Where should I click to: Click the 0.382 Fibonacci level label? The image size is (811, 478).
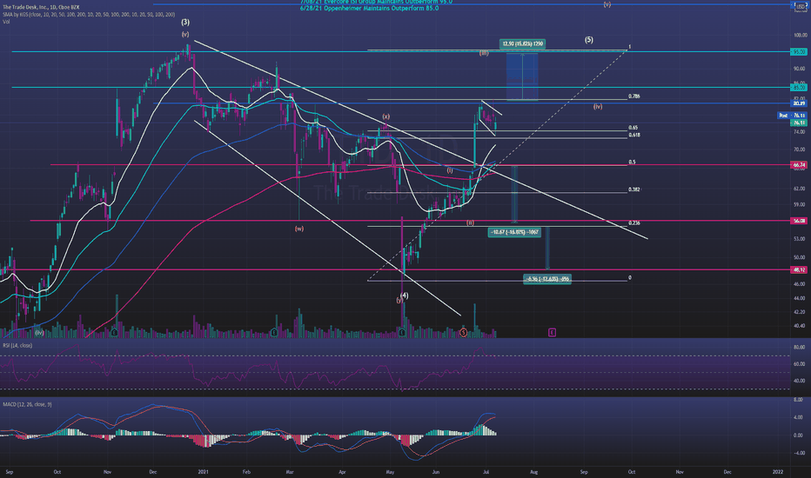(x=634, y=189)
